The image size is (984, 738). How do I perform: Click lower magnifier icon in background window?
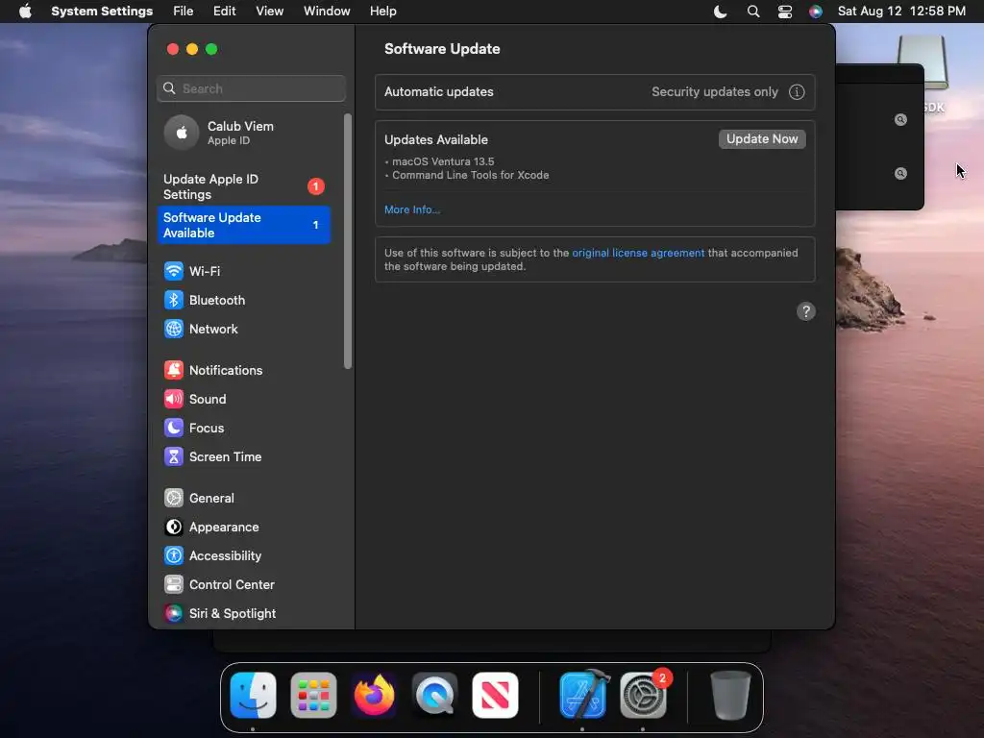coord(900,174)
